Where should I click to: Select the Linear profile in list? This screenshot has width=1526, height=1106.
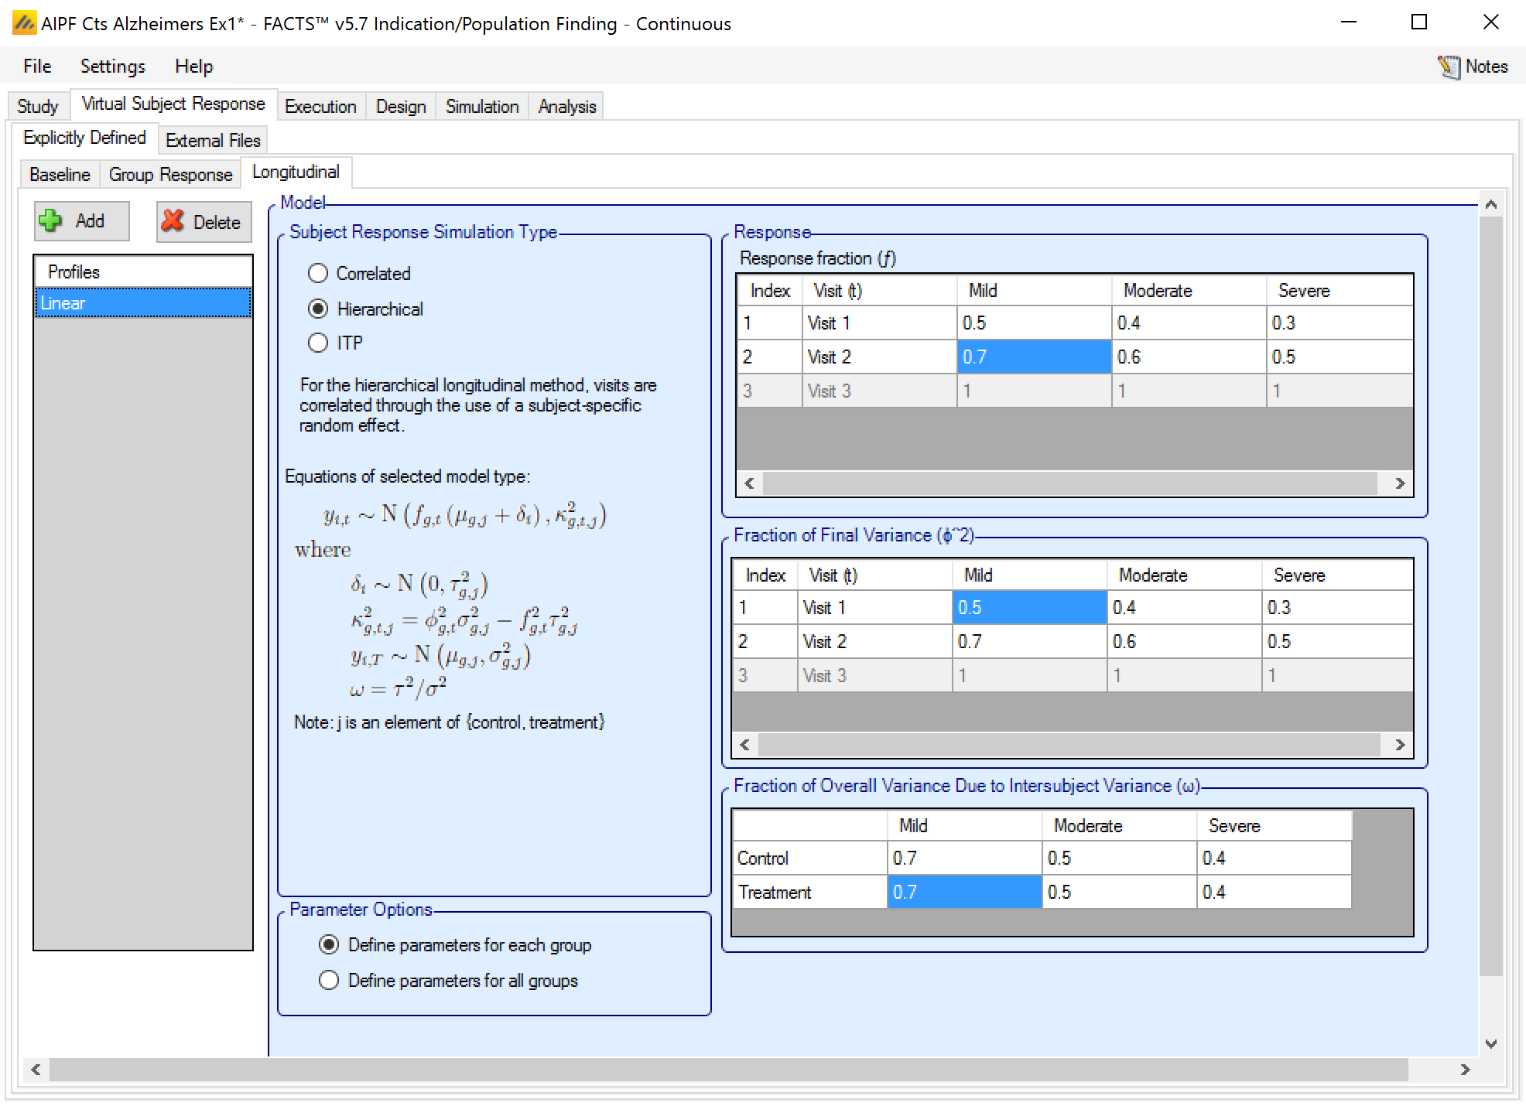click(143, 303)
